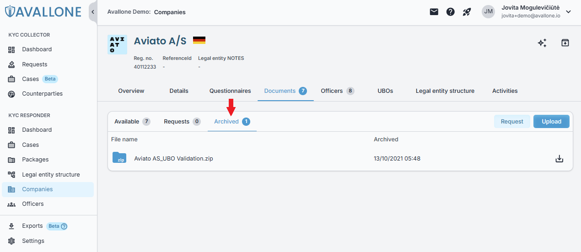Download the Aviato AS_UBO Validation.zip file
This screenshot has width=581, height=252.
pyautogui.click(x=559, y=159)
